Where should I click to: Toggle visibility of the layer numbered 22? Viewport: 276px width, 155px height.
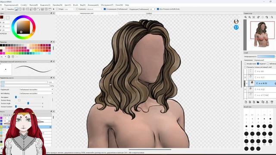(x=245, y=89)
